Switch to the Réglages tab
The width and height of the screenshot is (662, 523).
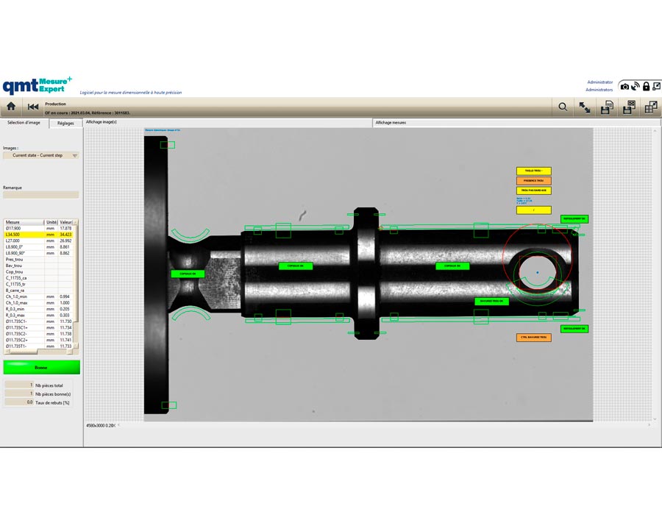point(65,123)
